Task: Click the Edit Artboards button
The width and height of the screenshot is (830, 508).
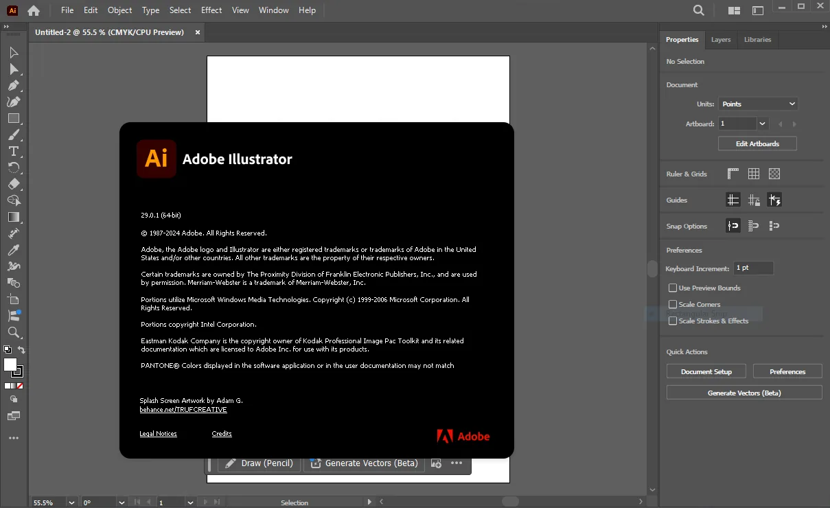Action: (x=757, y=143)
